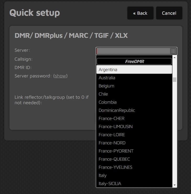Pick Colombia in the dropdown
Image resolution: width=191 pixels, height=194 pixels.
click(134, 102)
